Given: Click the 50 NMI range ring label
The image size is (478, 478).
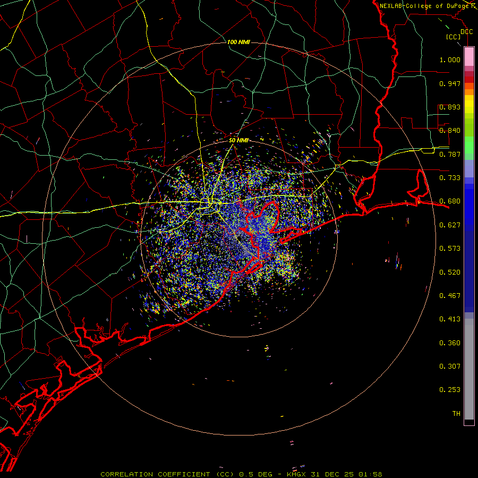Looking at the screenshot, I should coord(238,140).
